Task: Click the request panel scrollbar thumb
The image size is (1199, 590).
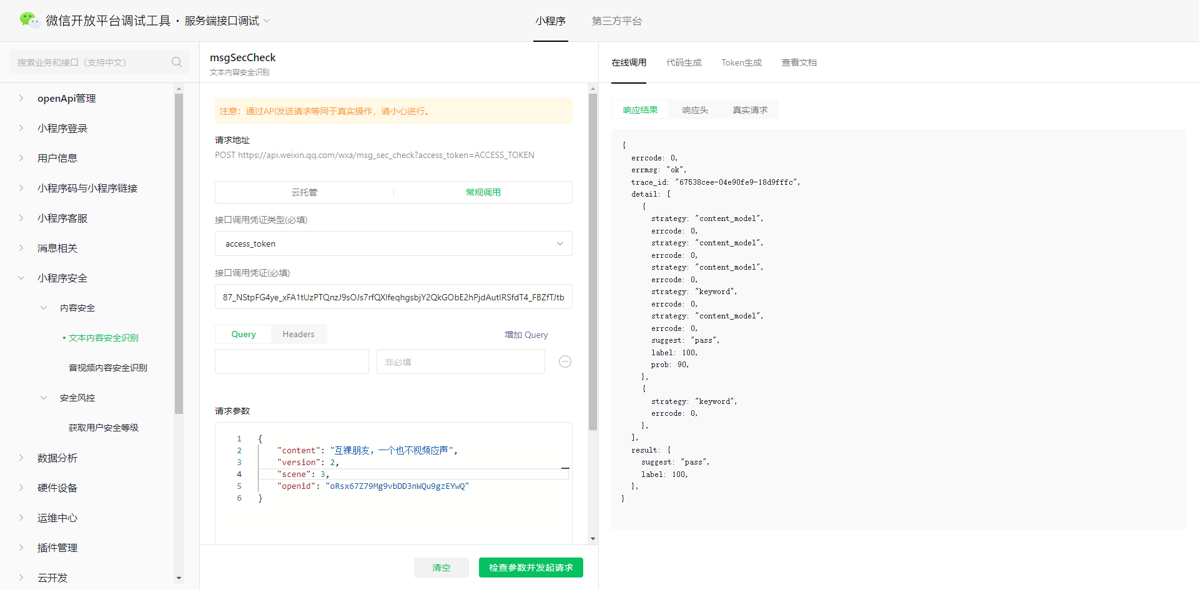Action: (x=593, y=262)
